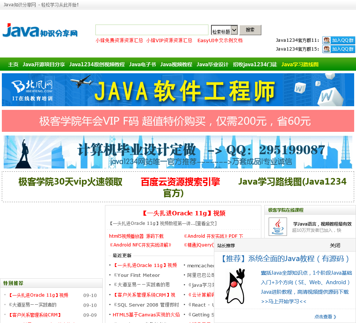
Task: Open 《Android NFC开发实战详解》 link
Action: tap(140, 245)
